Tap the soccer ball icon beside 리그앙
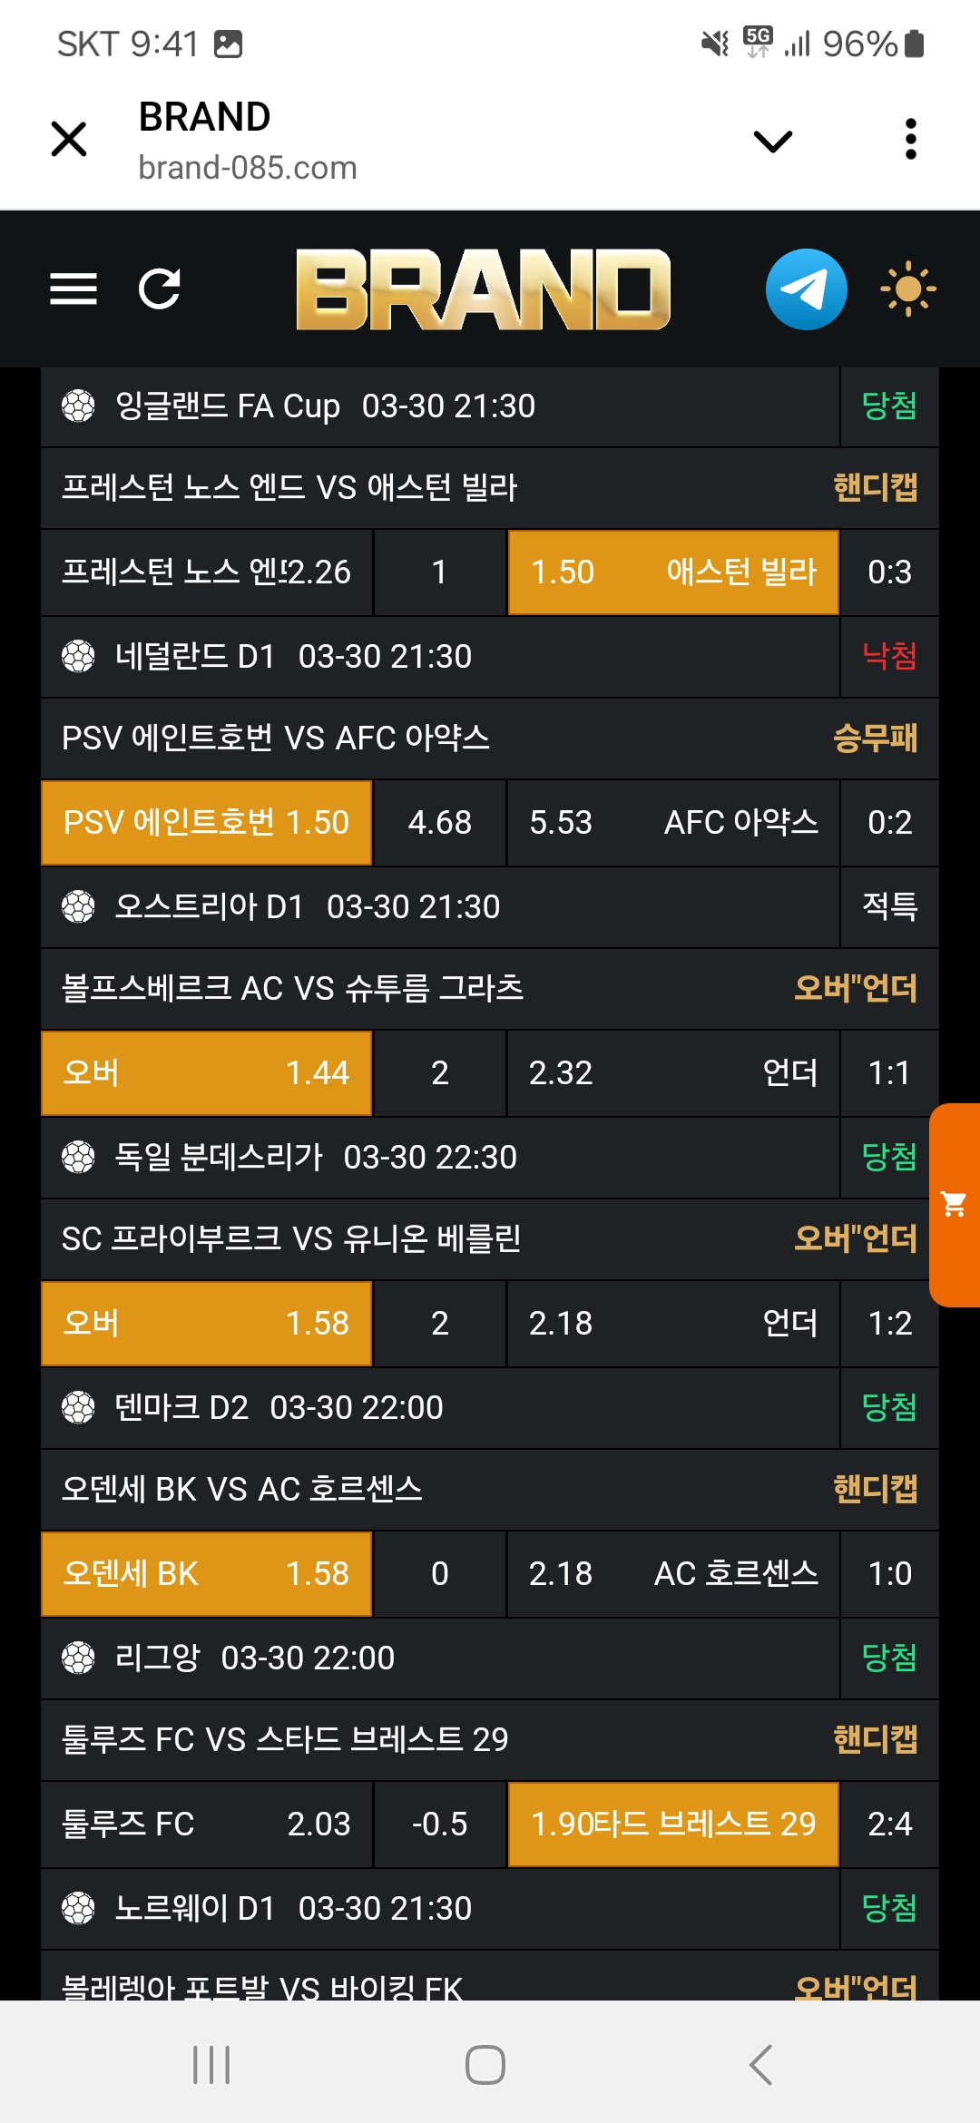The width and height of the screenshot is (980, 2123). pos(78,1658)
